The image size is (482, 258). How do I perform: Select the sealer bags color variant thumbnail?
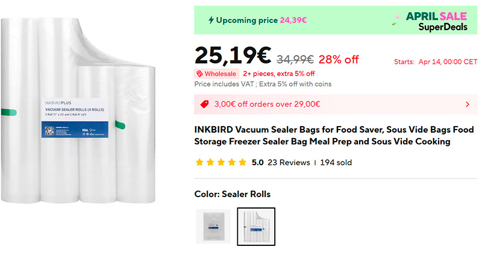(x=213, y=226)
